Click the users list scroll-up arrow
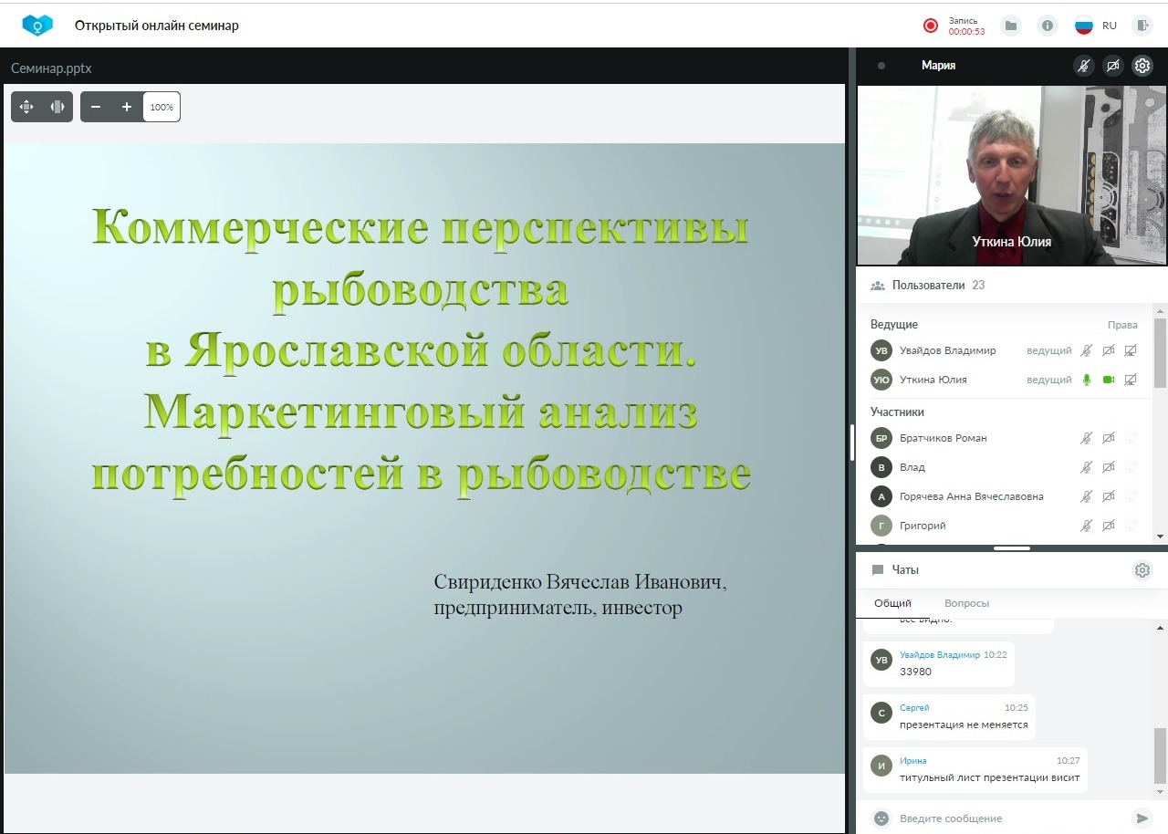Image resolution: width=1168 pixels, height=834 pixels. [1160, 310]
